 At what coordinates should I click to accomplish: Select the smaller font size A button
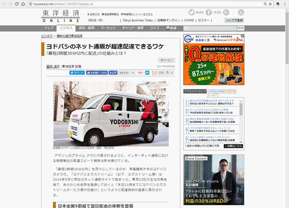pyautogui.click(x=172, y=72)
